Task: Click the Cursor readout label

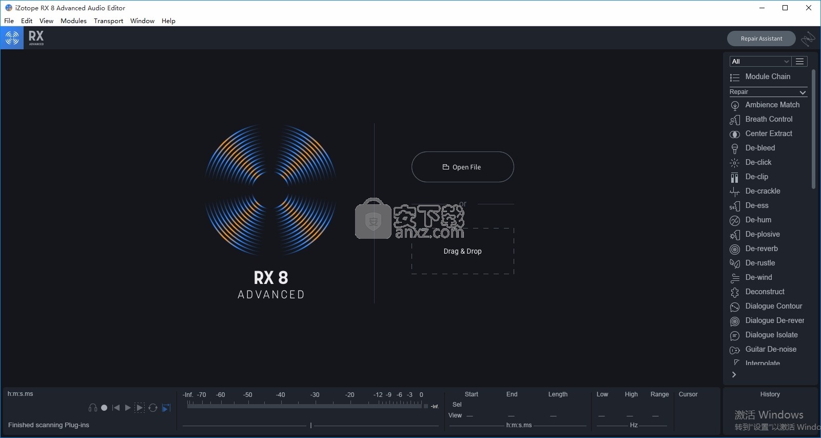Action: coord(688,394)
